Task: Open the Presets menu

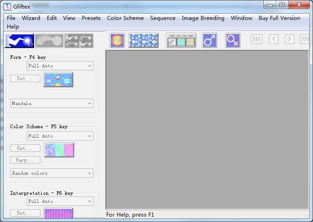Action: click(x=91, y=18)
